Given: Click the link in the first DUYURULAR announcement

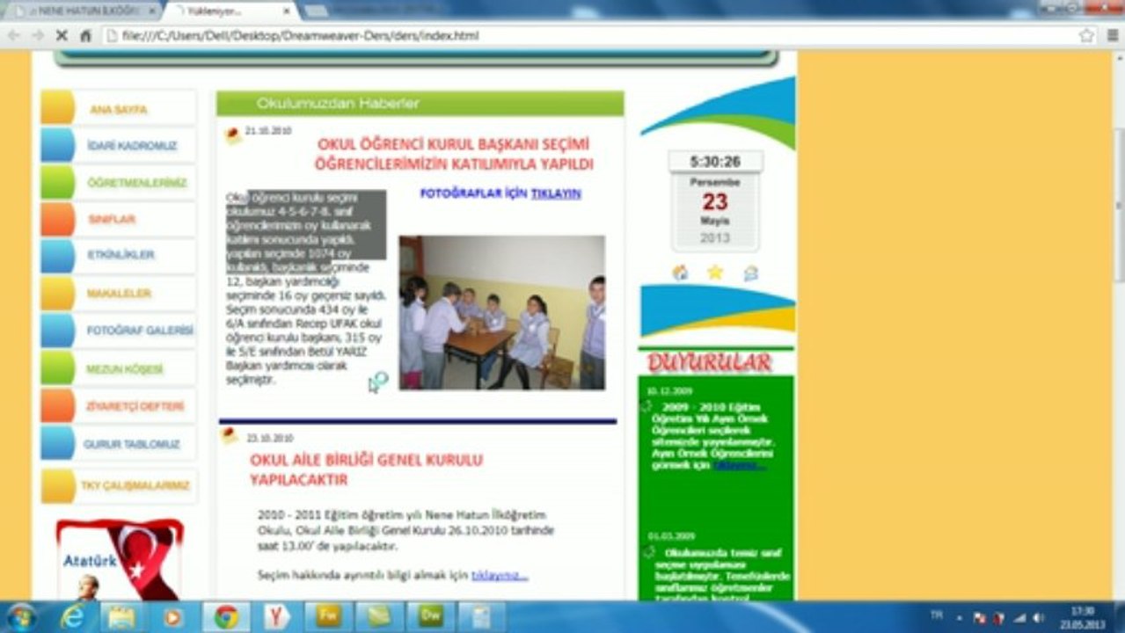Looking at the screenshot, I should click(739, 465).
